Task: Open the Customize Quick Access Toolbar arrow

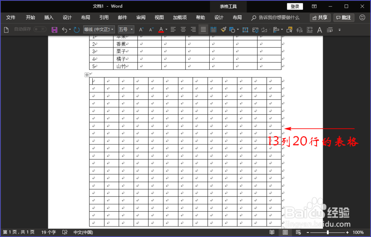Action: tap(339, 30)
